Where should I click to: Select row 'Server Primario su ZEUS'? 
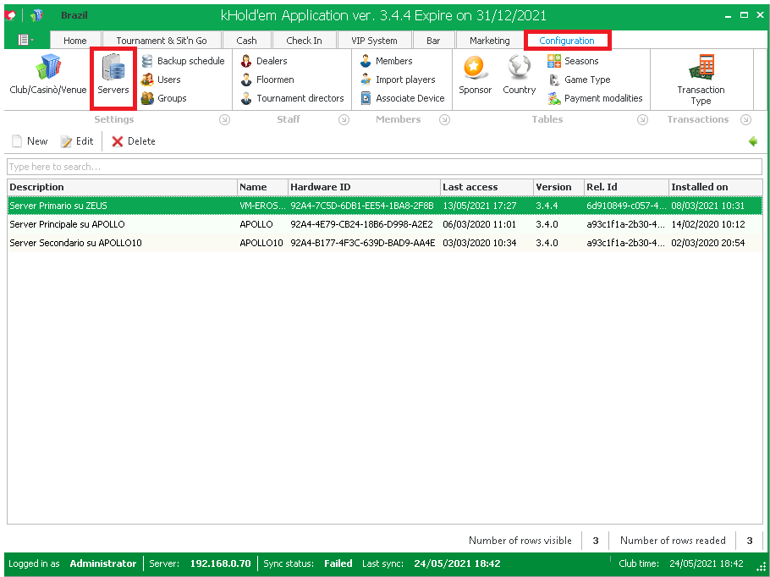(384, 206)
